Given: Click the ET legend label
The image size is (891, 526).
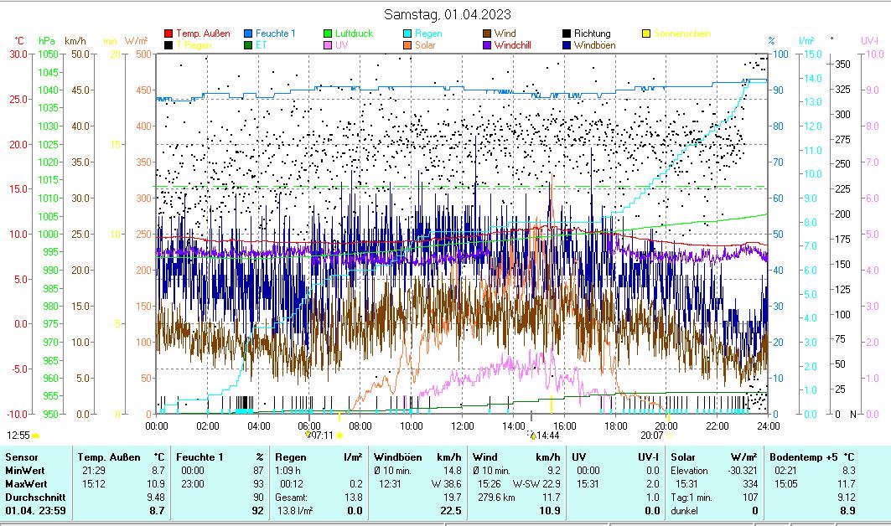Looking at the screenshot, I should pyautogui.click(x=261, y=45).
